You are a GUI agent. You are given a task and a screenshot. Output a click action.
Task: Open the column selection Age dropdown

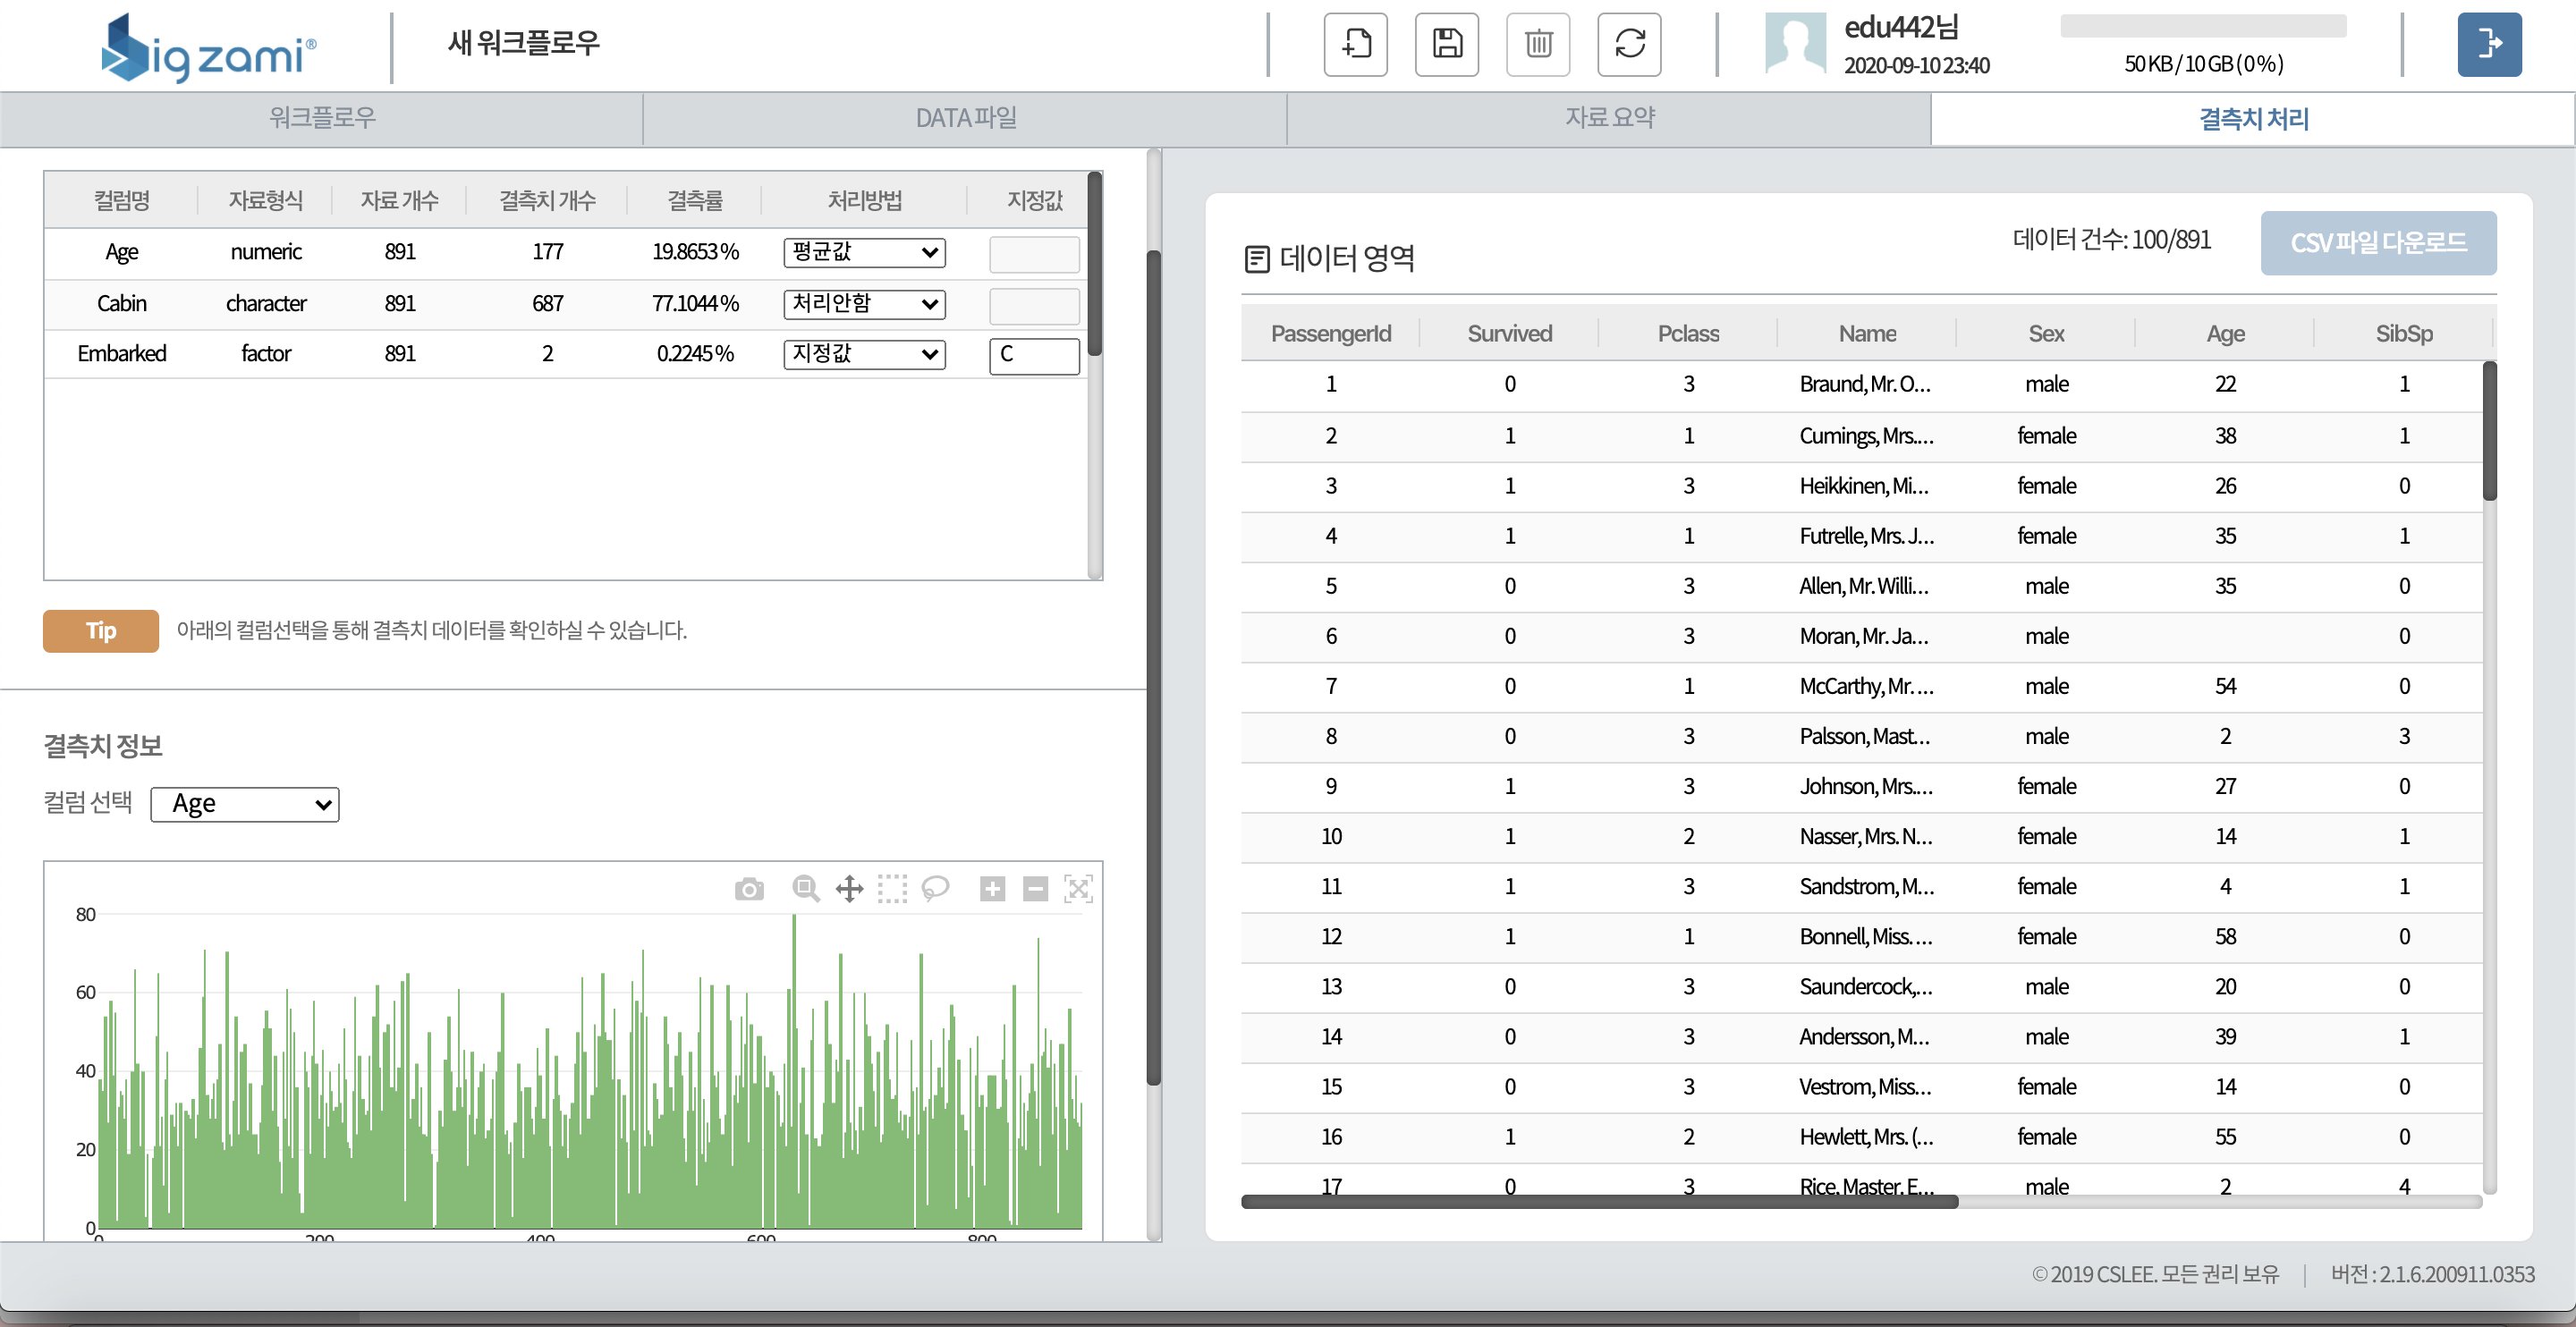245,804
